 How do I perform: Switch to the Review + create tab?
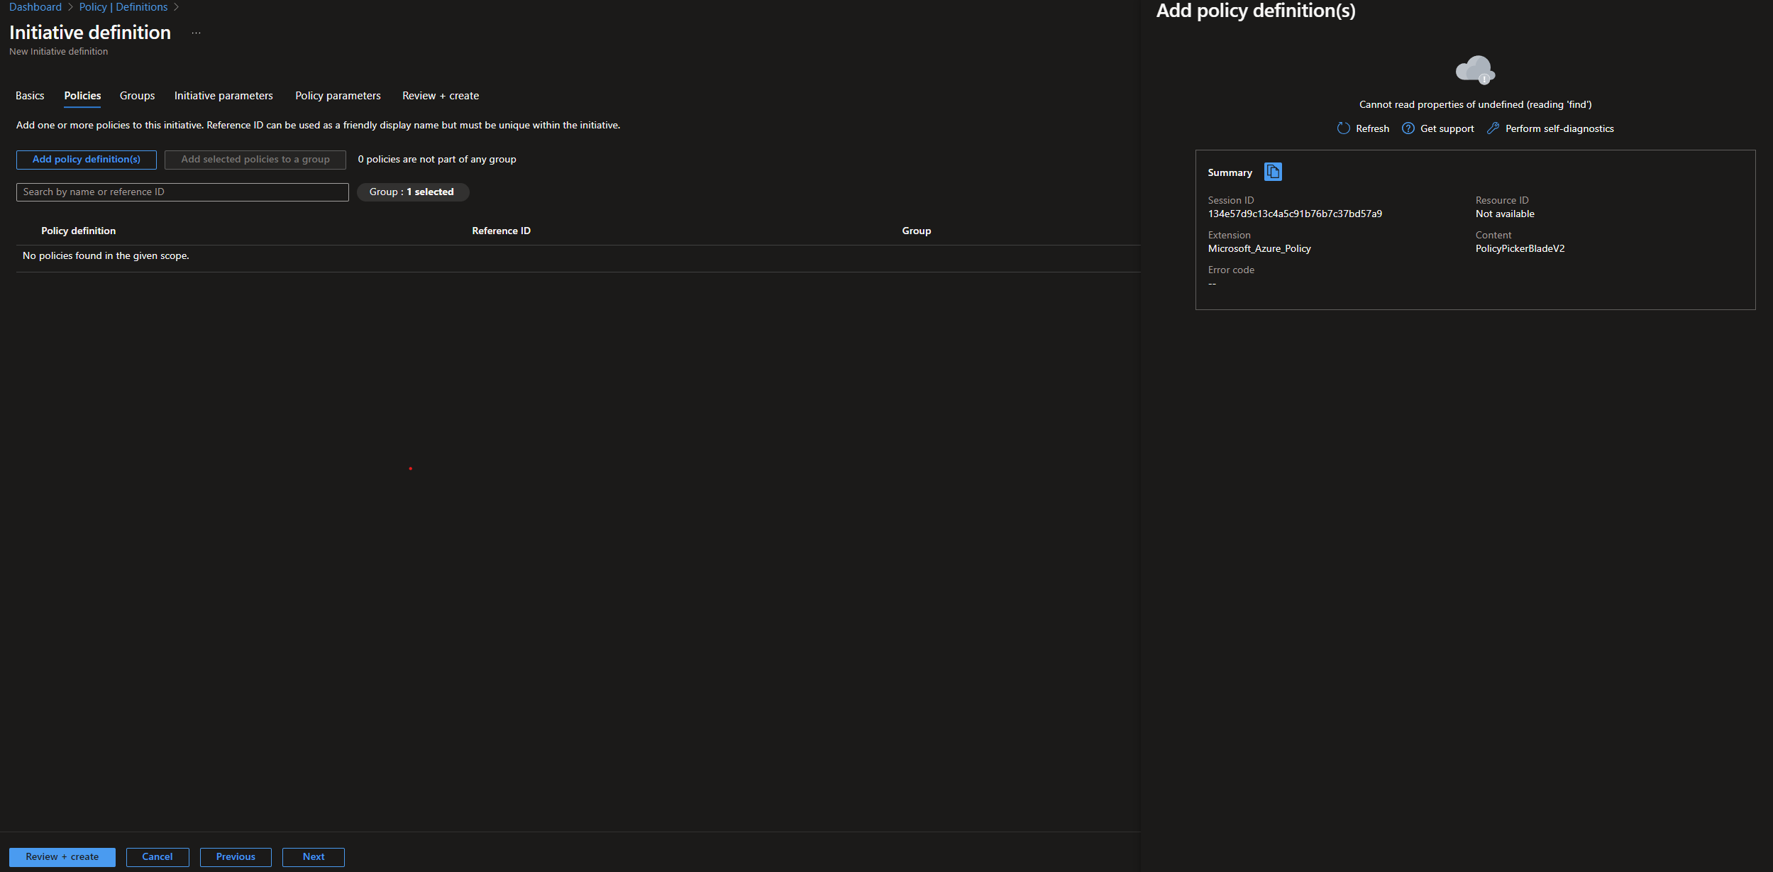click(x=441, y=96)
